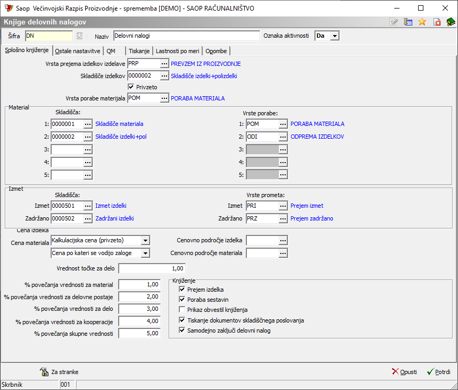Open the Opombe tab
The width and height of the screenshot is (458, 390).
(x=216, y=51)
